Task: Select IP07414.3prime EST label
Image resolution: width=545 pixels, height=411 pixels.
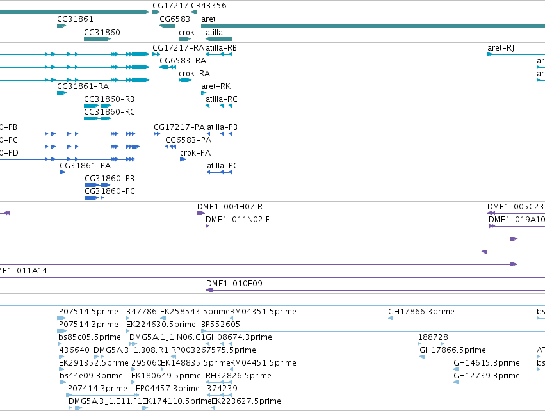Action: [x=97, y=389]
